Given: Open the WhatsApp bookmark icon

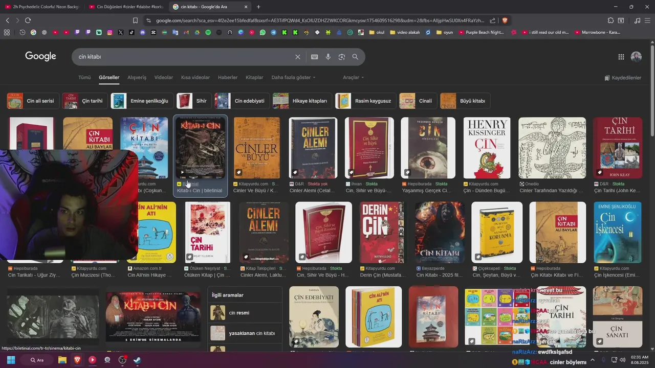Looking at the screenshot, I should (263, 32).
